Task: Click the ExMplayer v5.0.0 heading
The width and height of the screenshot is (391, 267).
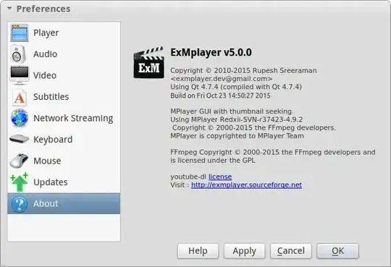Action: click(211, 52)
